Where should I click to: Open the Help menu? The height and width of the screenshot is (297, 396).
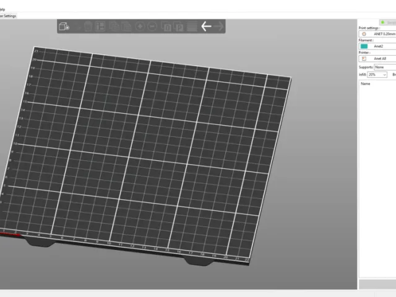pyautogui.click(x=2, y=9)
